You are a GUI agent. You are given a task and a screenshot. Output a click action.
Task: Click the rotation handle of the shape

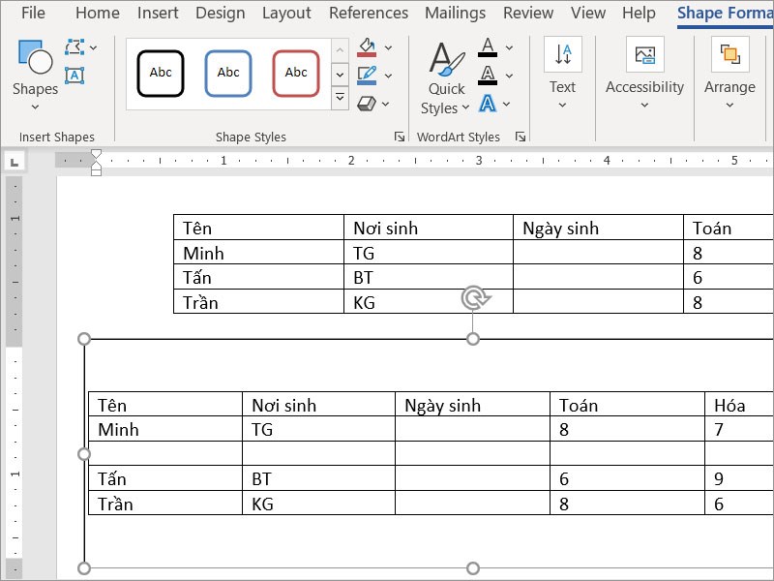point(473,298)
